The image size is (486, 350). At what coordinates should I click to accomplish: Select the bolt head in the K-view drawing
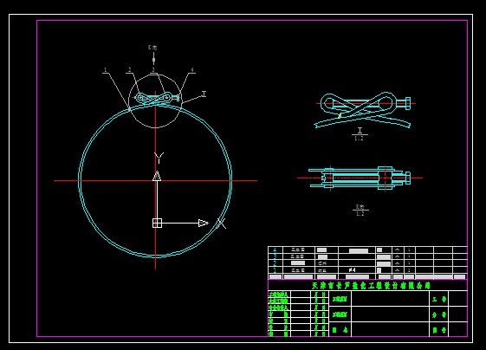408,178
